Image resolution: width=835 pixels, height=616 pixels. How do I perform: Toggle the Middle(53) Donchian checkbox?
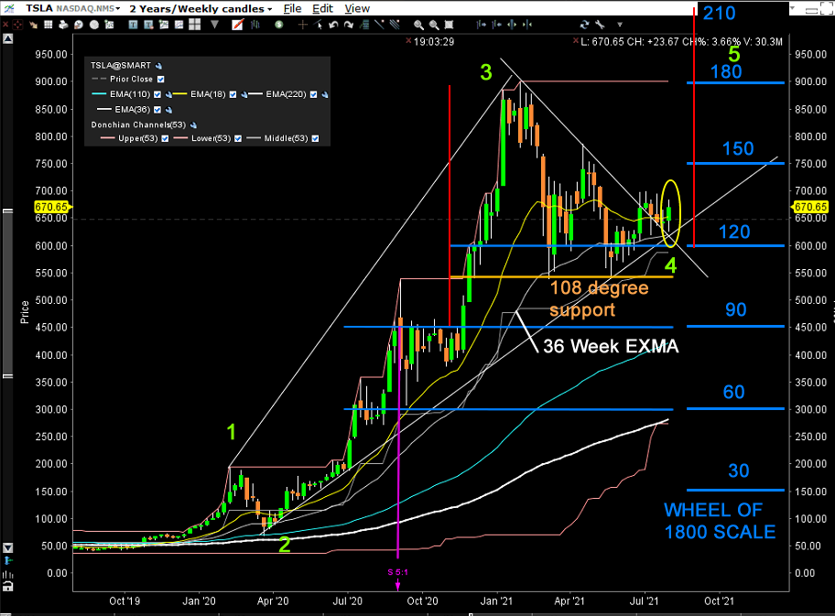click(315, 138)
